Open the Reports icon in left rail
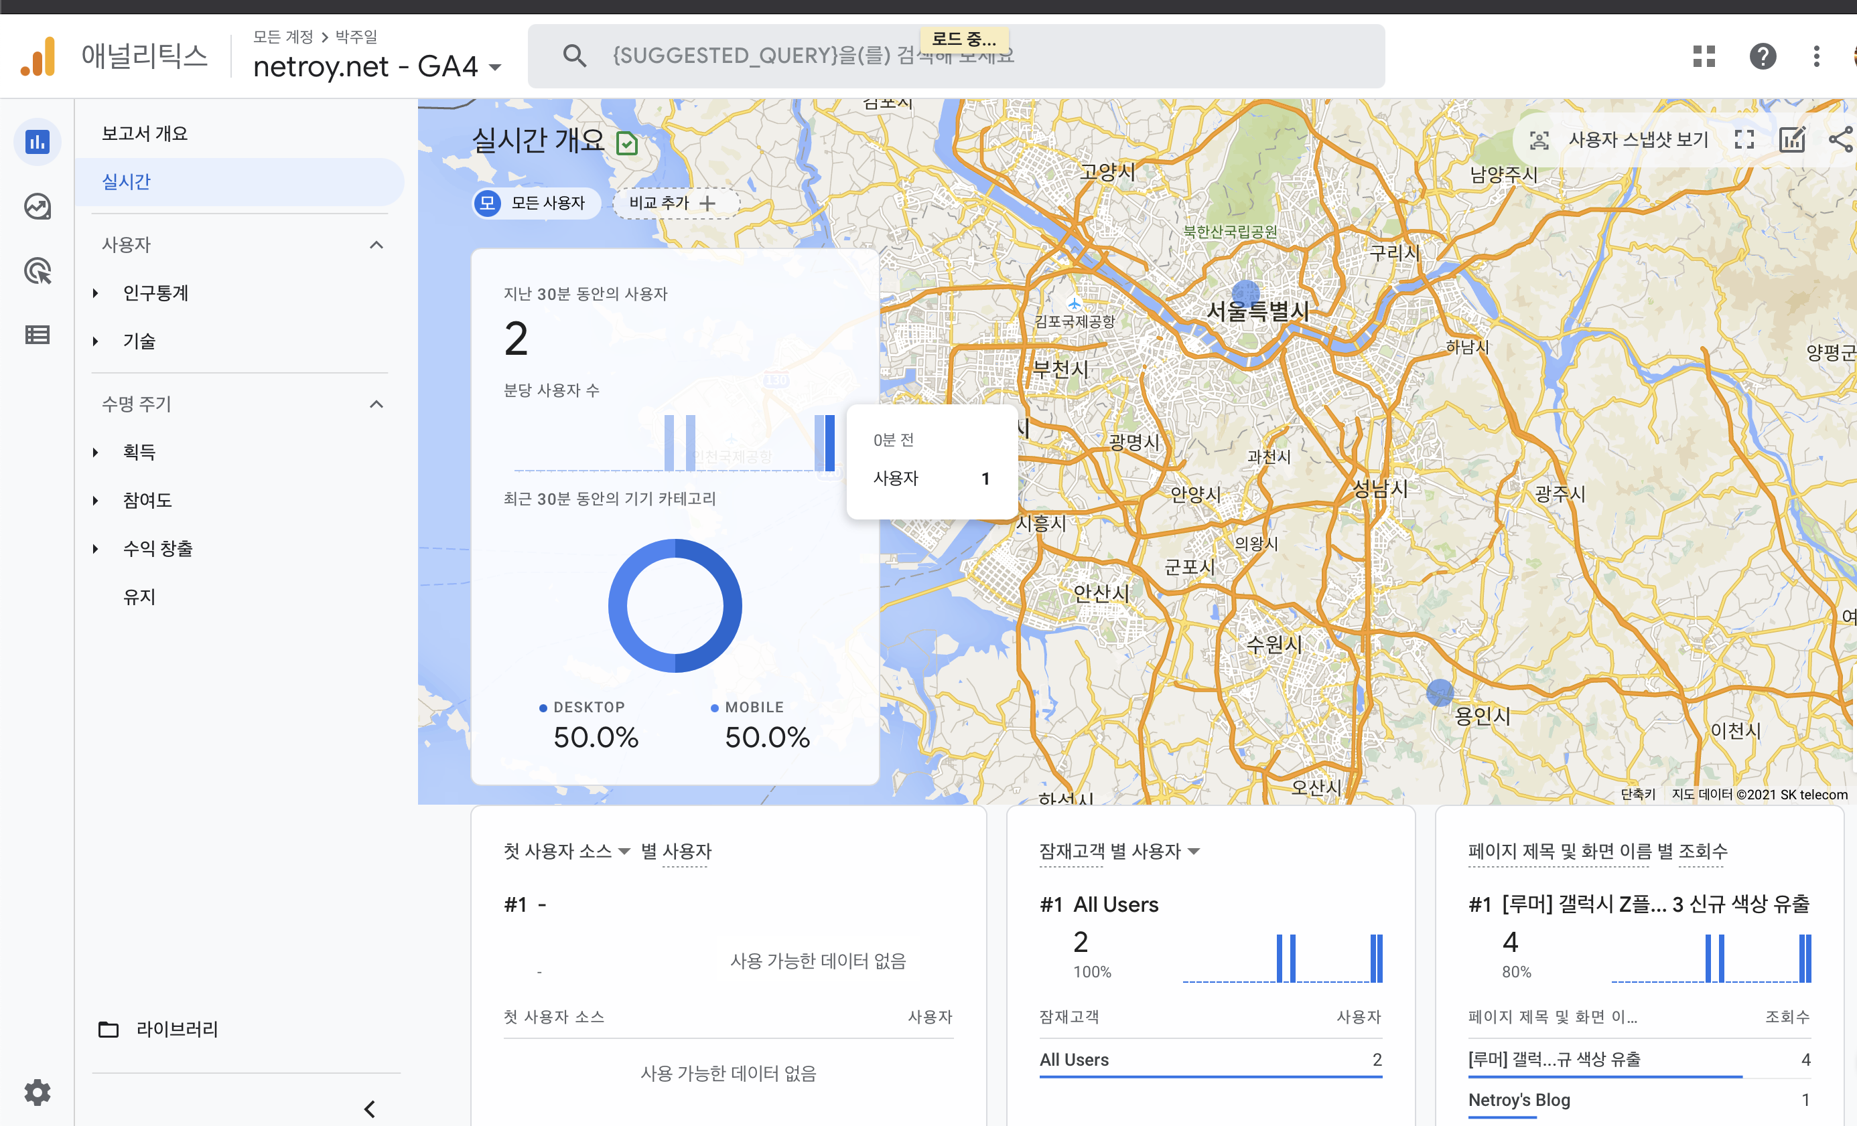The image size is (1857, 1126). 37,142
